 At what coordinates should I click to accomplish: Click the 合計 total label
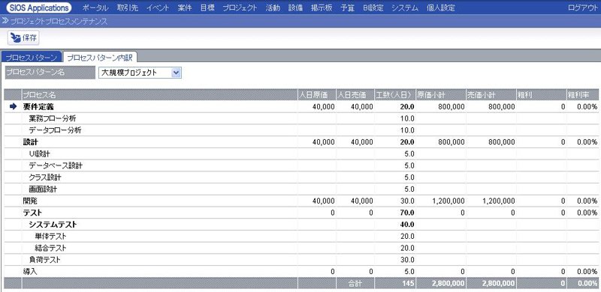tap(355, 283)
